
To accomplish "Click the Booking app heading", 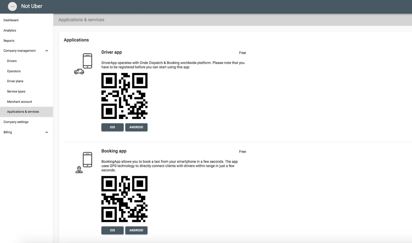I will 114,151.
